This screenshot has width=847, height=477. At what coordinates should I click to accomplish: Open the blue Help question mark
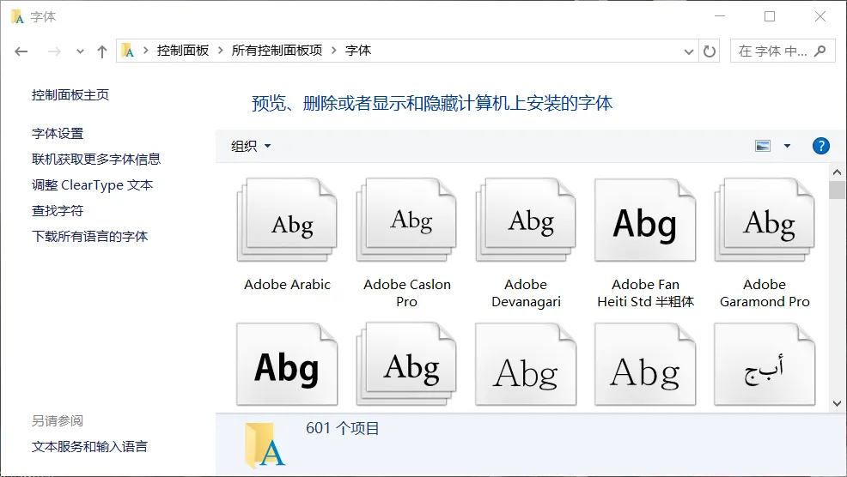[x=820, y=146]
